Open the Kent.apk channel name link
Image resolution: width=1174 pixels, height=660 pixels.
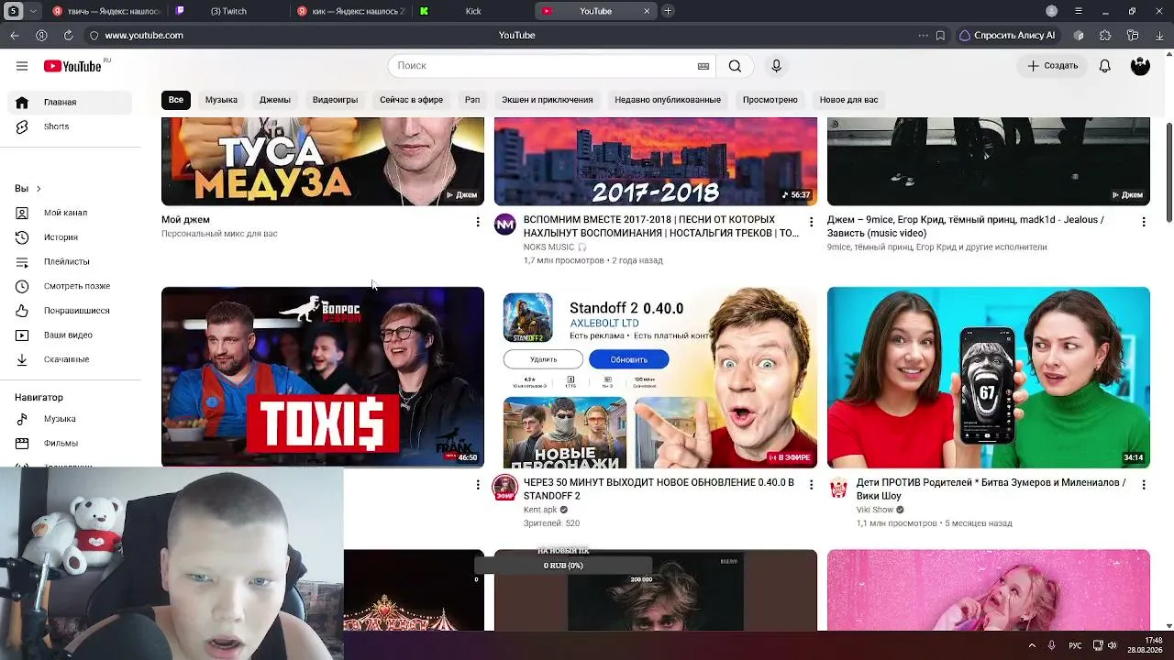click(540, 510)
